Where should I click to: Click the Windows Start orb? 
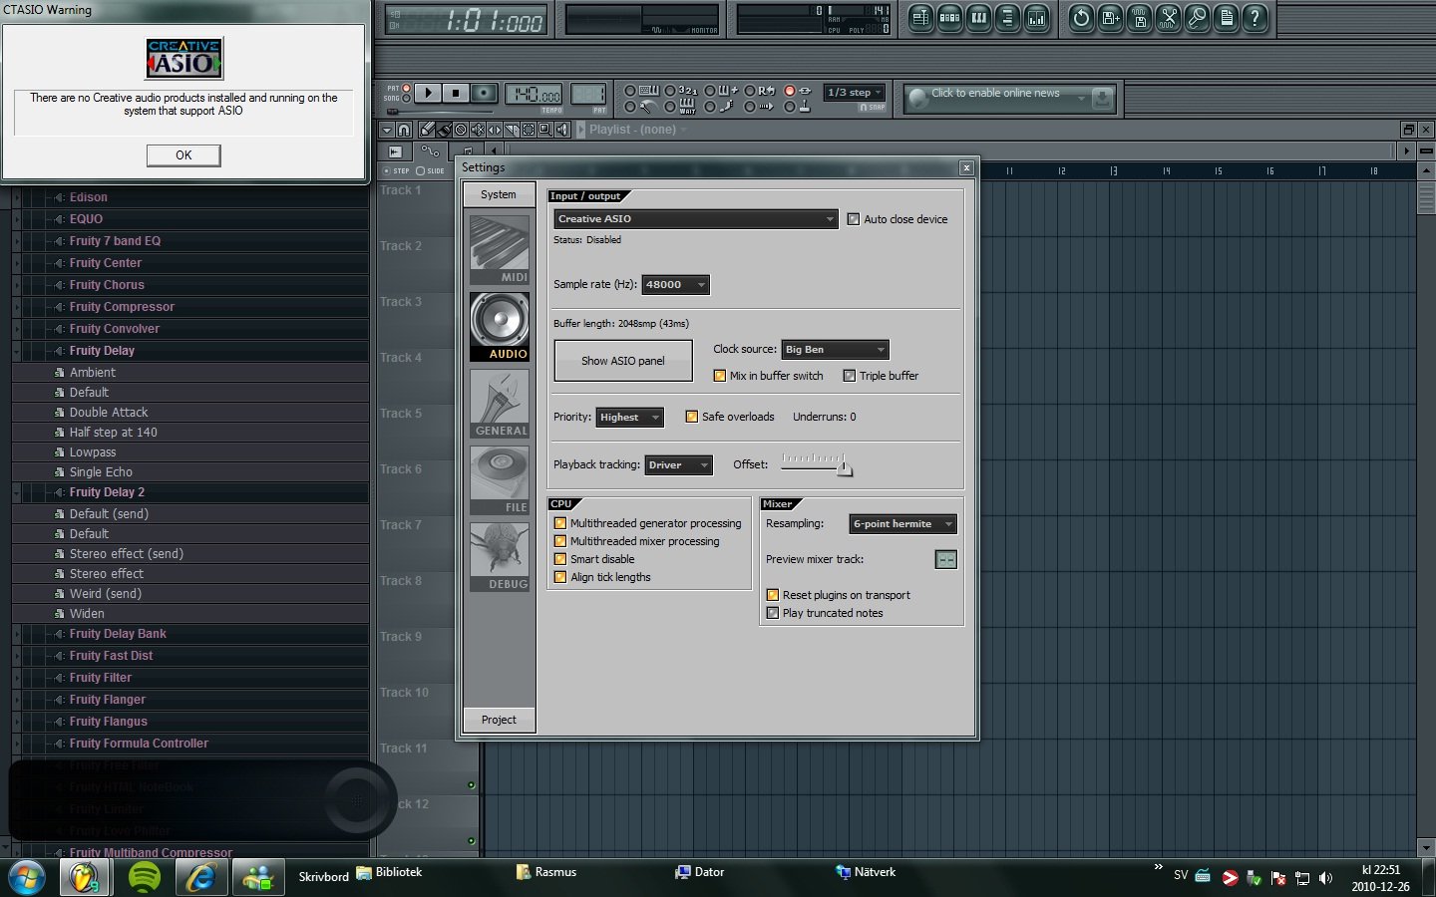click(x=27, y=877)
